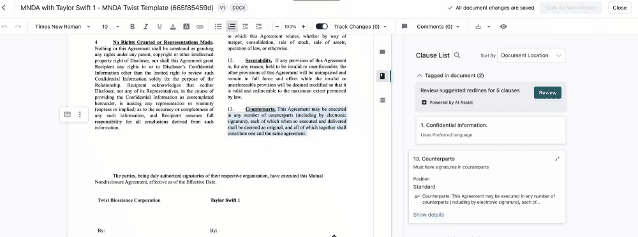
Task: Toggle document preview with the eye icon
Action: click(x=503, y=27)
